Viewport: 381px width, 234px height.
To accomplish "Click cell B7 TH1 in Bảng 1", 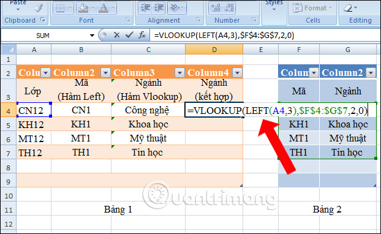I will (81, 153).
